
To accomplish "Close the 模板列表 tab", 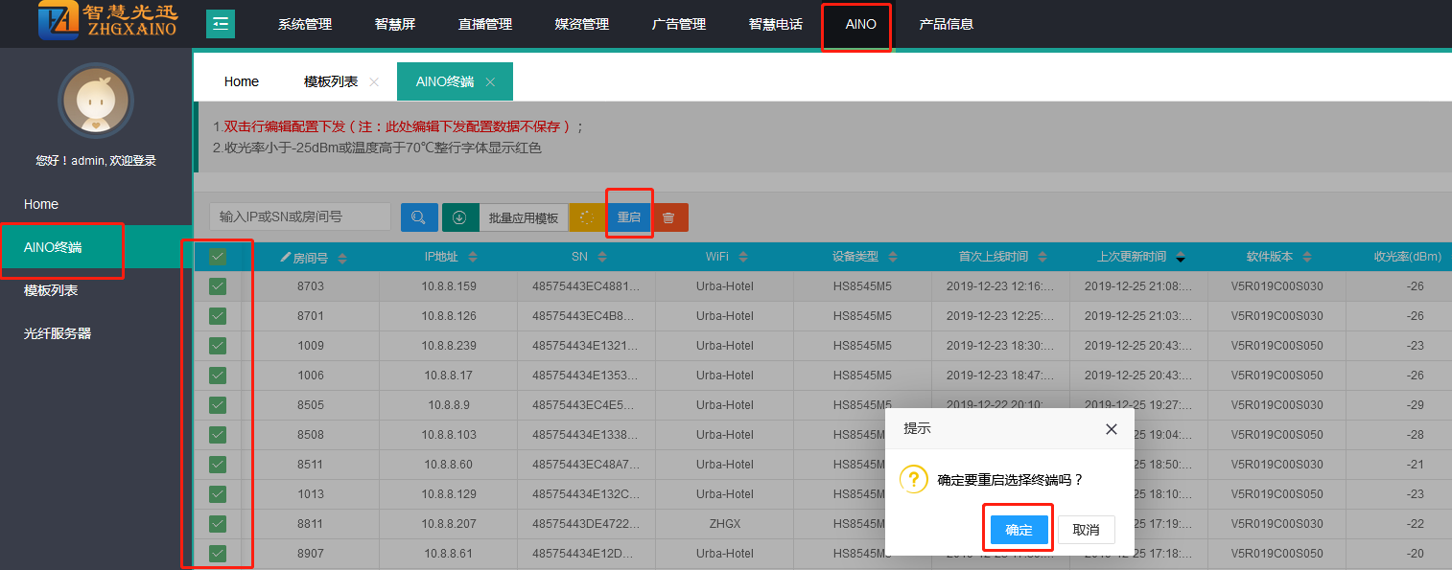I will tap(374, 82).
